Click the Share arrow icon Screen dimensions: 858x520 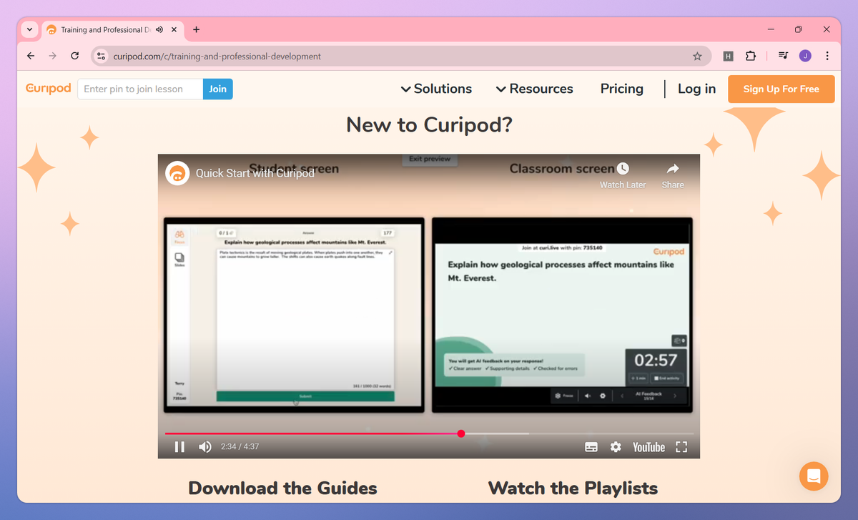673,169
